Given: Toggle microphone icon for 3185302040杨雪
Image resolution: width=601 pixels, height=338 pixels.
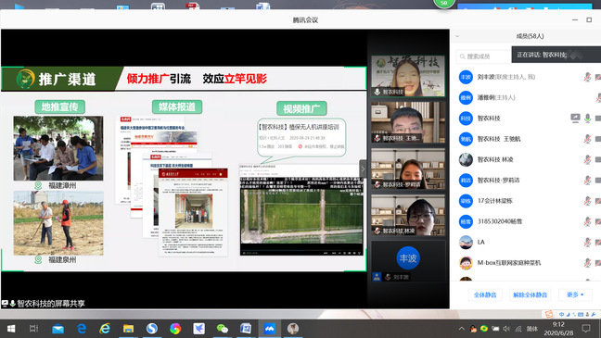Looking at the screenshot, I should point(587,221).
